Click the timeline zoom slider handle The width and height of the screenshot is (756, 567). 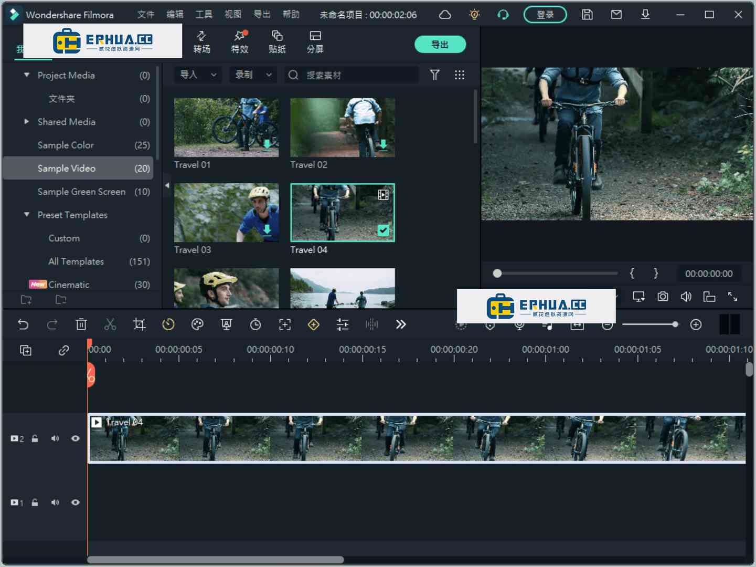tap(675, 324)
